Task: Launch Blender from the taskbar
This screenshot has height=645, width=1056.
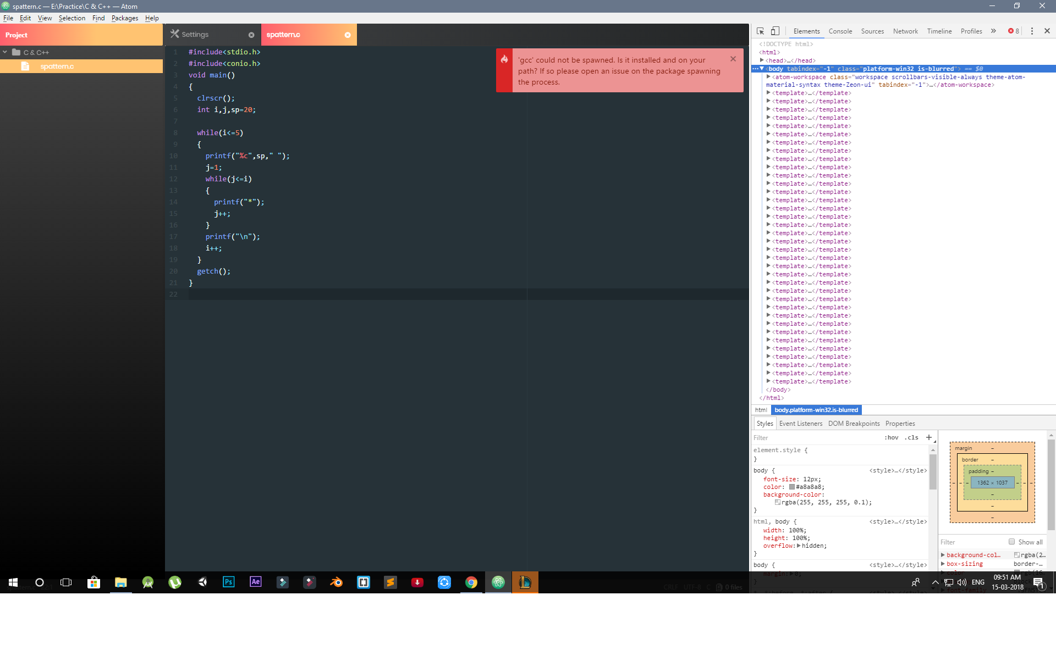Action: pyautogui.click(x=336, y=582)
